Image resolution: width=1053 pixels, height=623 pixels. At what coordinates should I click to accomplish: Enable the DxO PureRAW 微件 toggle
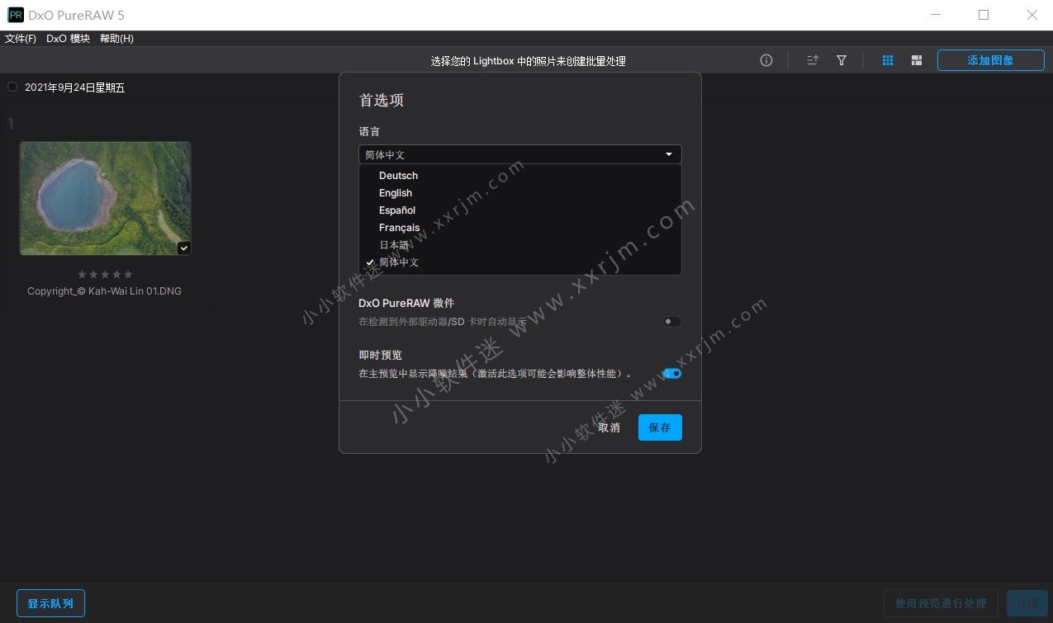[671, 321]
